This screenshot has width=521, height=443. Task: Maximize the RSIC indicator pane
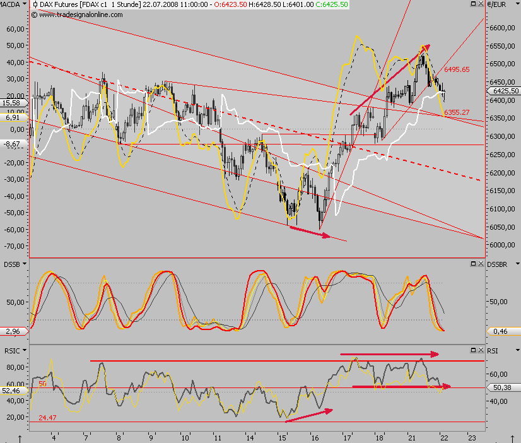click(x=474, y=350)
